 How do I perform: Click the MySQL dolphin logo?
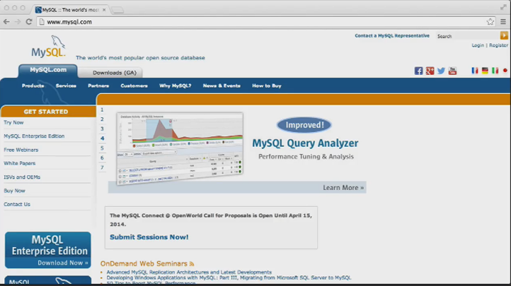click(49, 47)
